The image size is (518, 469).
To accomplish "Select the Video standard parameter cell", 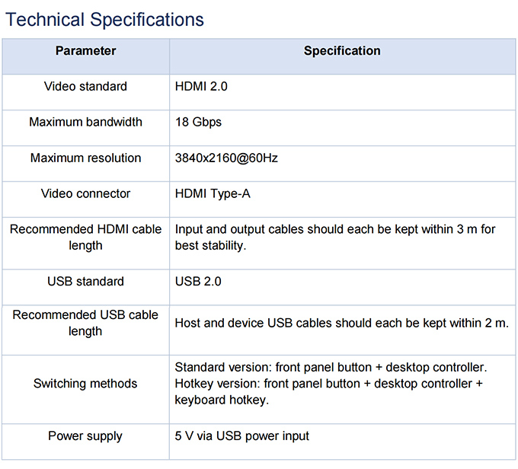I will (x=86, y=87).
